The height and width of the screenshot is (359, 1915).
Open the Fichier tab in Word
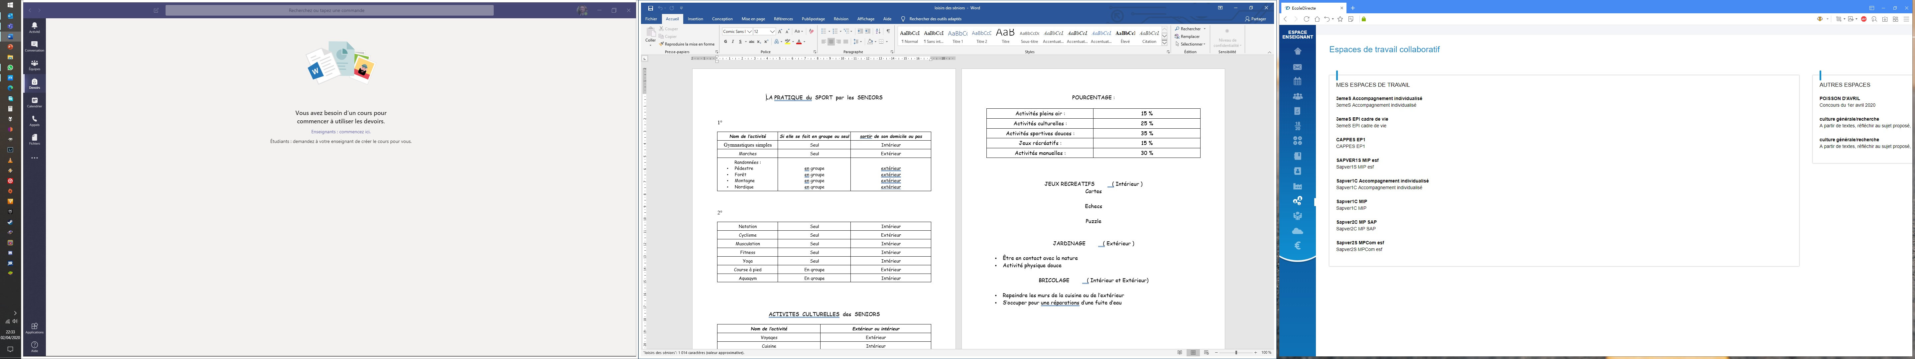(x=651, y=19)
